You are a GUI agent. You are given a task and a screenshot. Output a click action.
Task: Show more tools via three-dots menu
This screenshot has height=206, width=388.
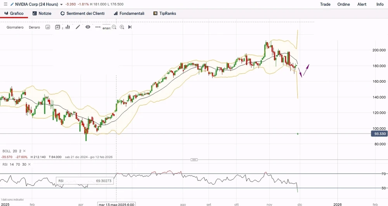click(x=98, y=27)
